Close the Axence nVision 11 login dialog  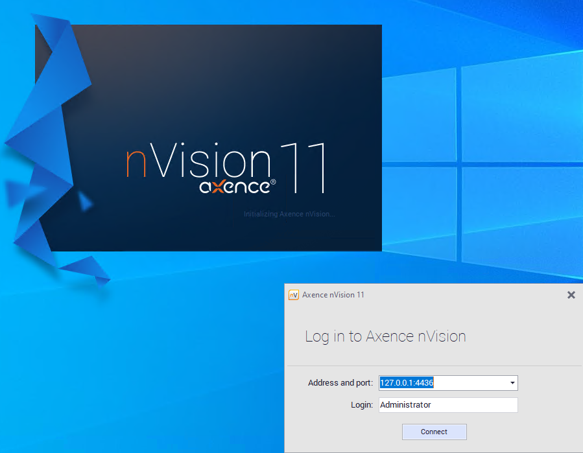click(571, 295)
